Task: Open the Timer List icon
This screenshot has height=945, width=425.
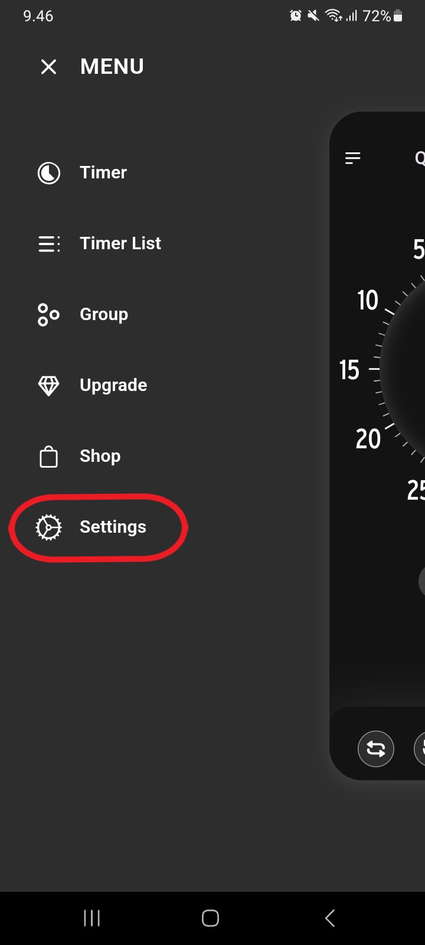Action: (49, 244)
